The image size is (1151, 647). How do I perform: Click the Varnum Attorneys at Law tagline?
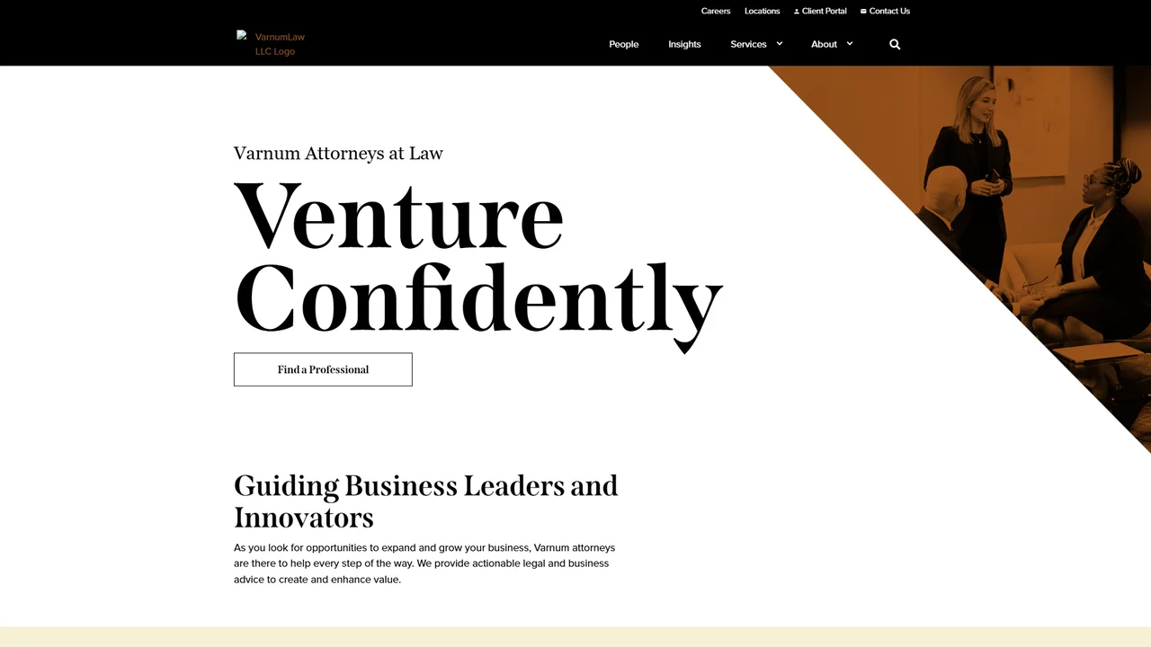338,153
